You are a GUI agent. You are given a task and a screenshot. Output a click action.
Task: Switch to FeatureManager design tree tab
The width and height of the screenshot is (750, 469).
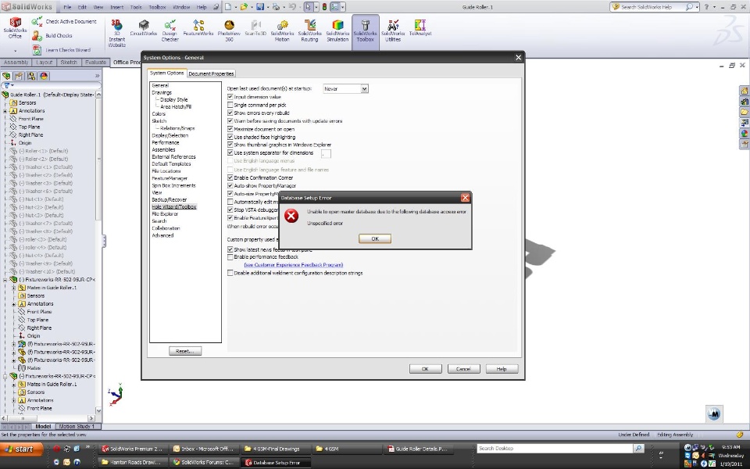tap(6, 76)
